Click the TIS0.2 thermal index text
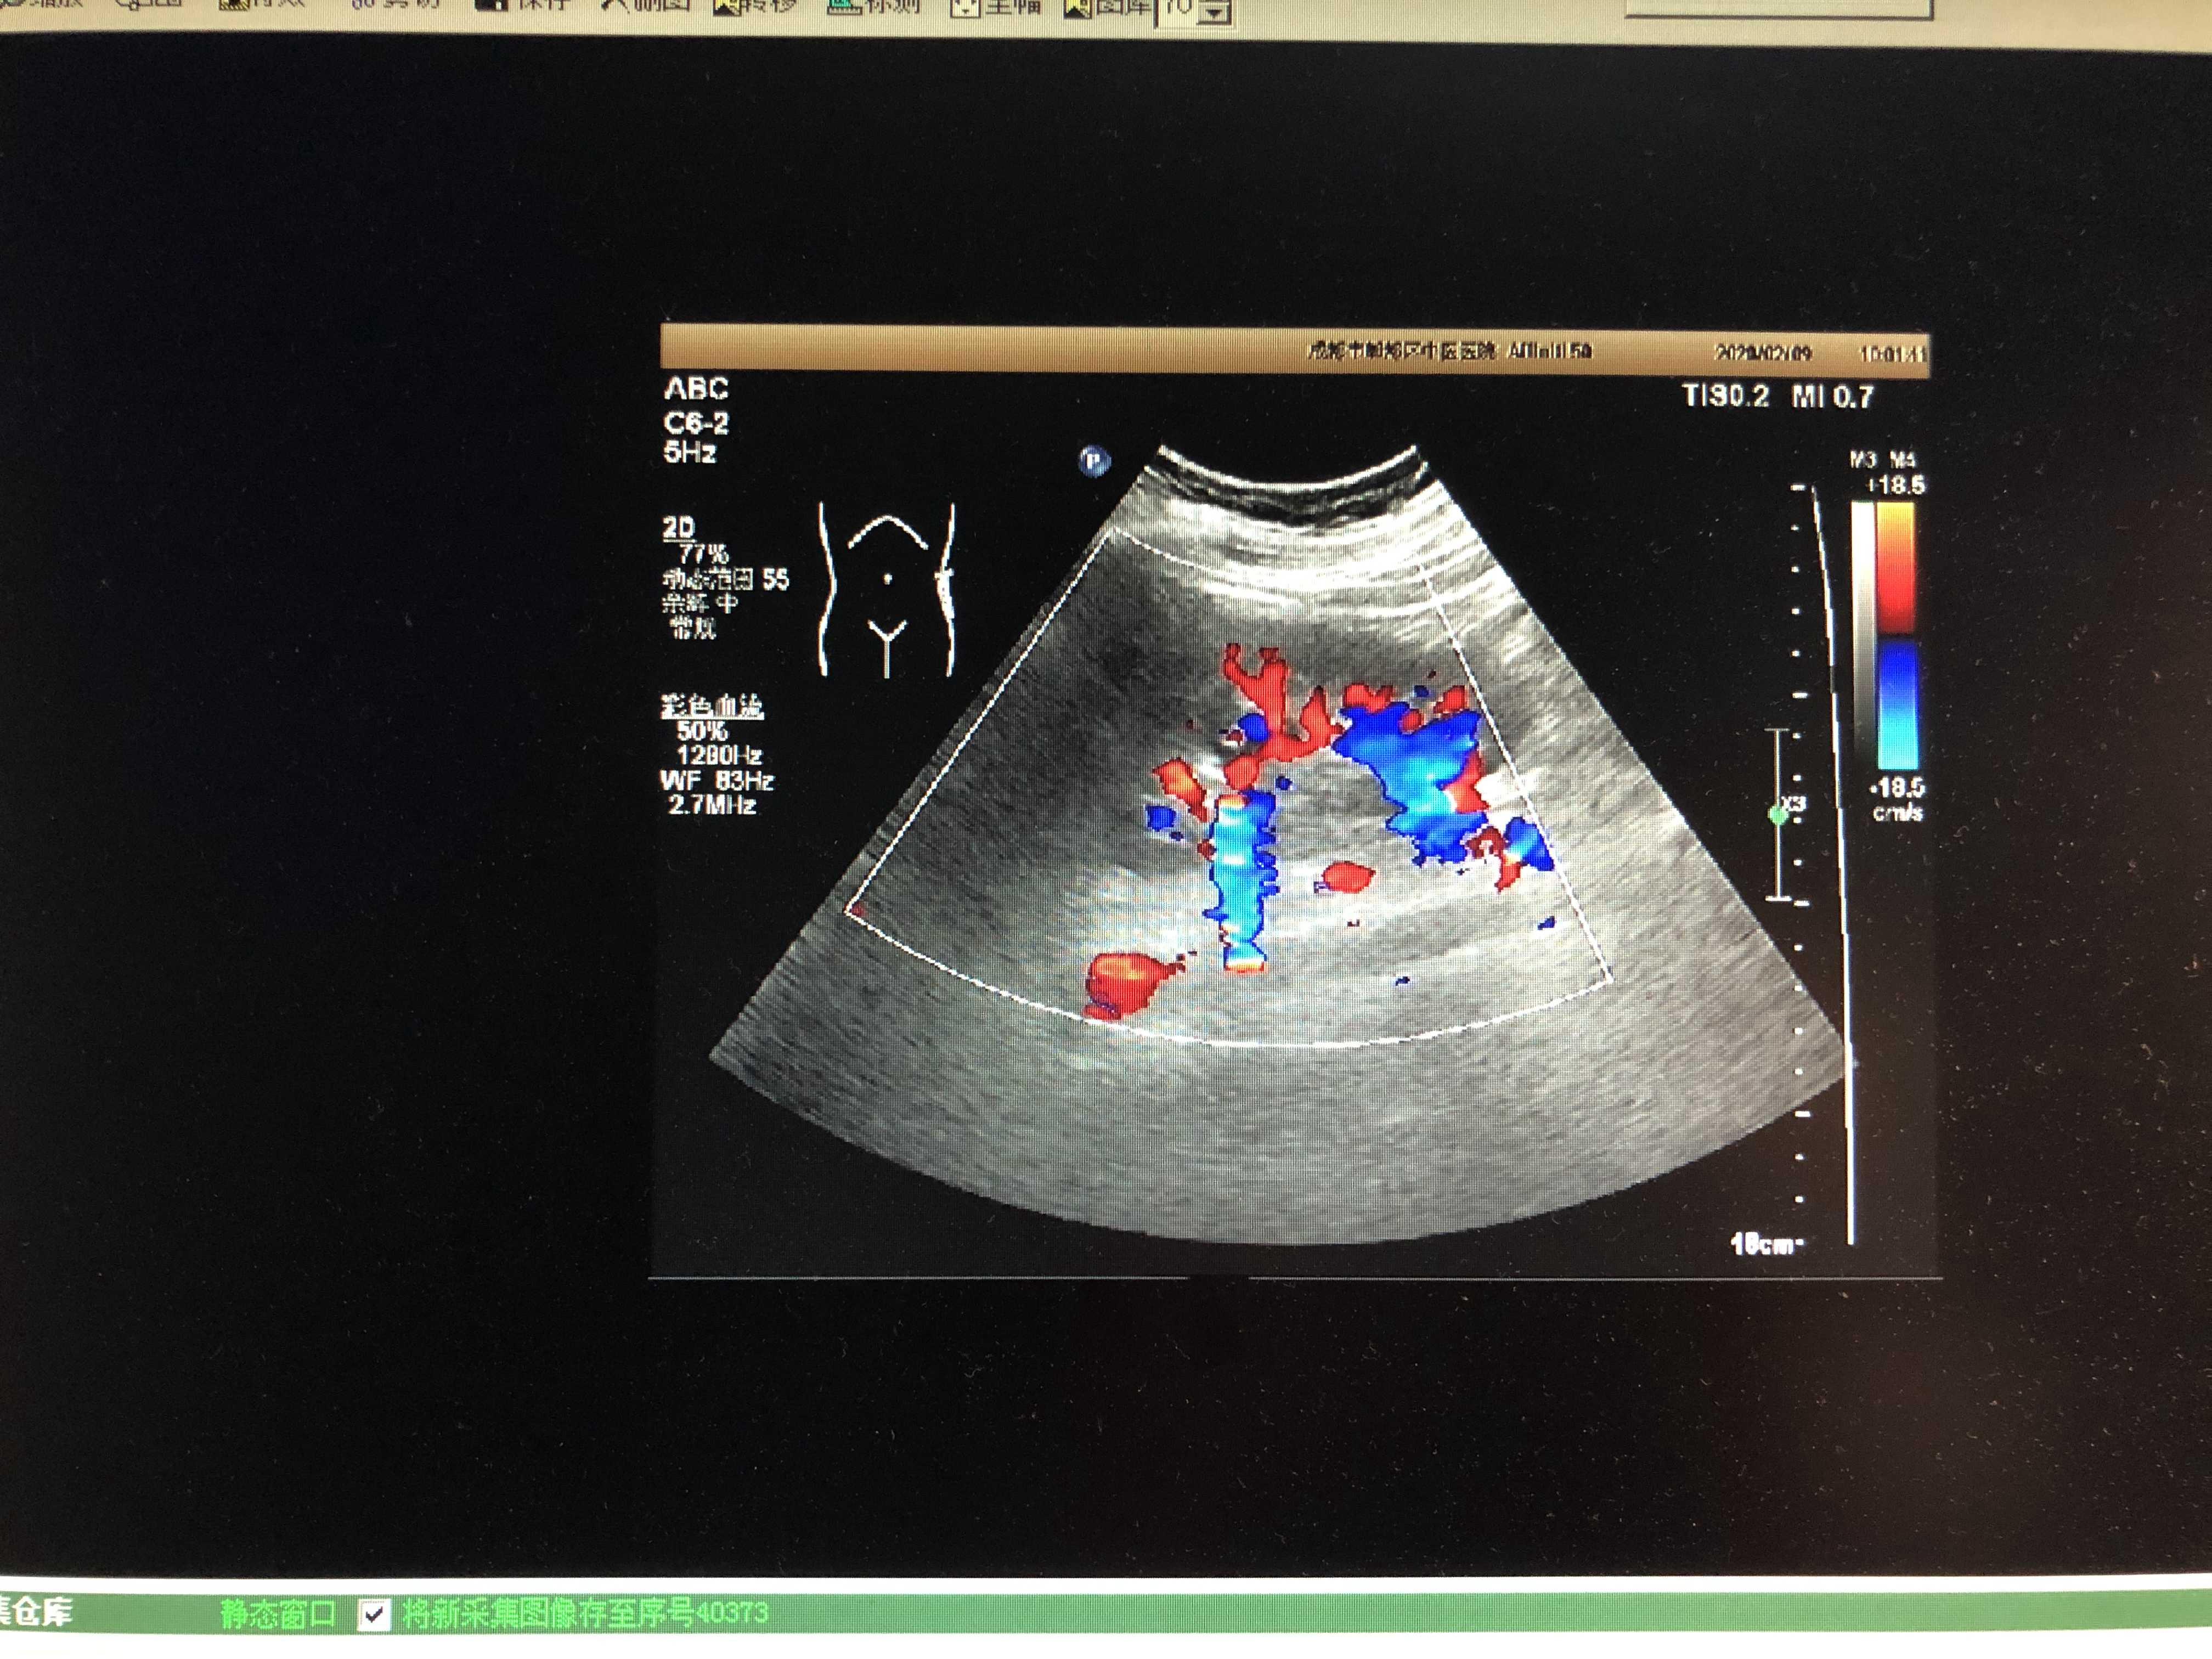Screen dimensions: 2212x1659 [x=1726, y=396]
